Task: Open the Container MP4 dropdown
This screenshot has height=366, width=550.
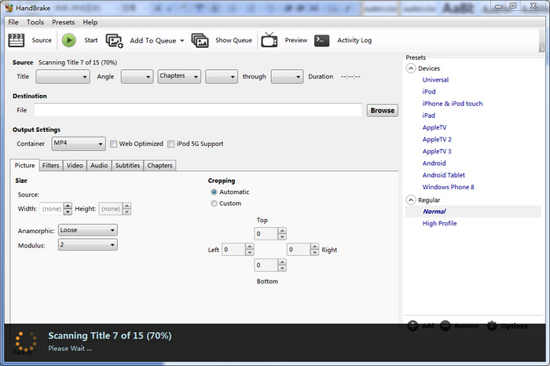Action: [x=79, y=144]
